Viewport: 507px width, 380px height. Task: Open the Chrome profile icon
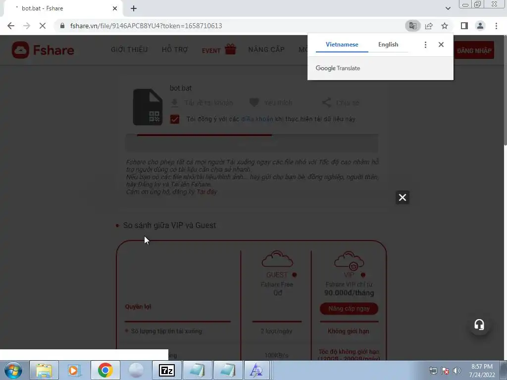tap(480, 26)
